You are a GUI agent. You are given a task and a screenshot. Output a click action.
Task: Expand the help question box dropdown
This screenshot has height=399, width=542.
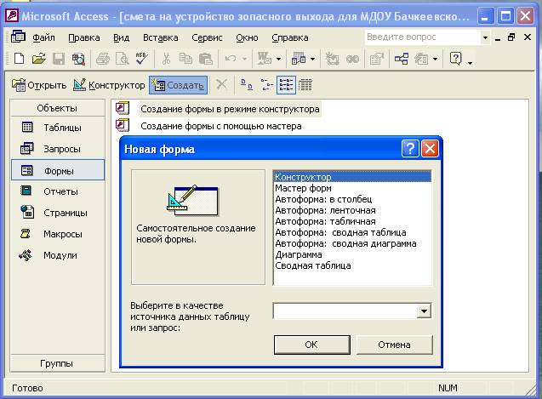(485, 37)
